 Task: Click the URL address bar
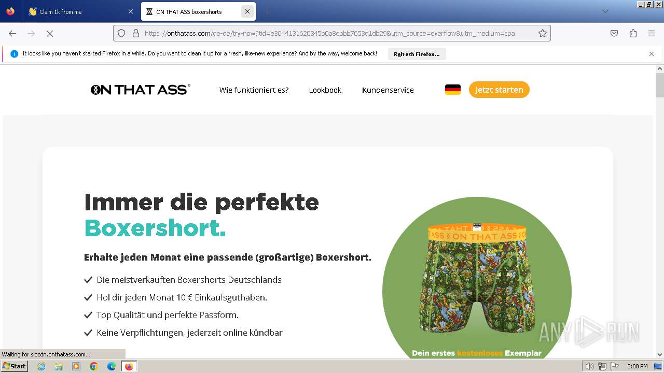[x=332, y=33]
